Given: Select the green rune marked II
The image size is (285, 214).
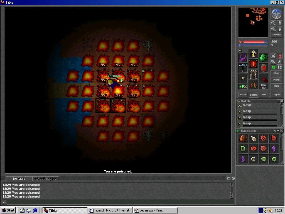Looking at the screenshot, I should pos(243,149).
